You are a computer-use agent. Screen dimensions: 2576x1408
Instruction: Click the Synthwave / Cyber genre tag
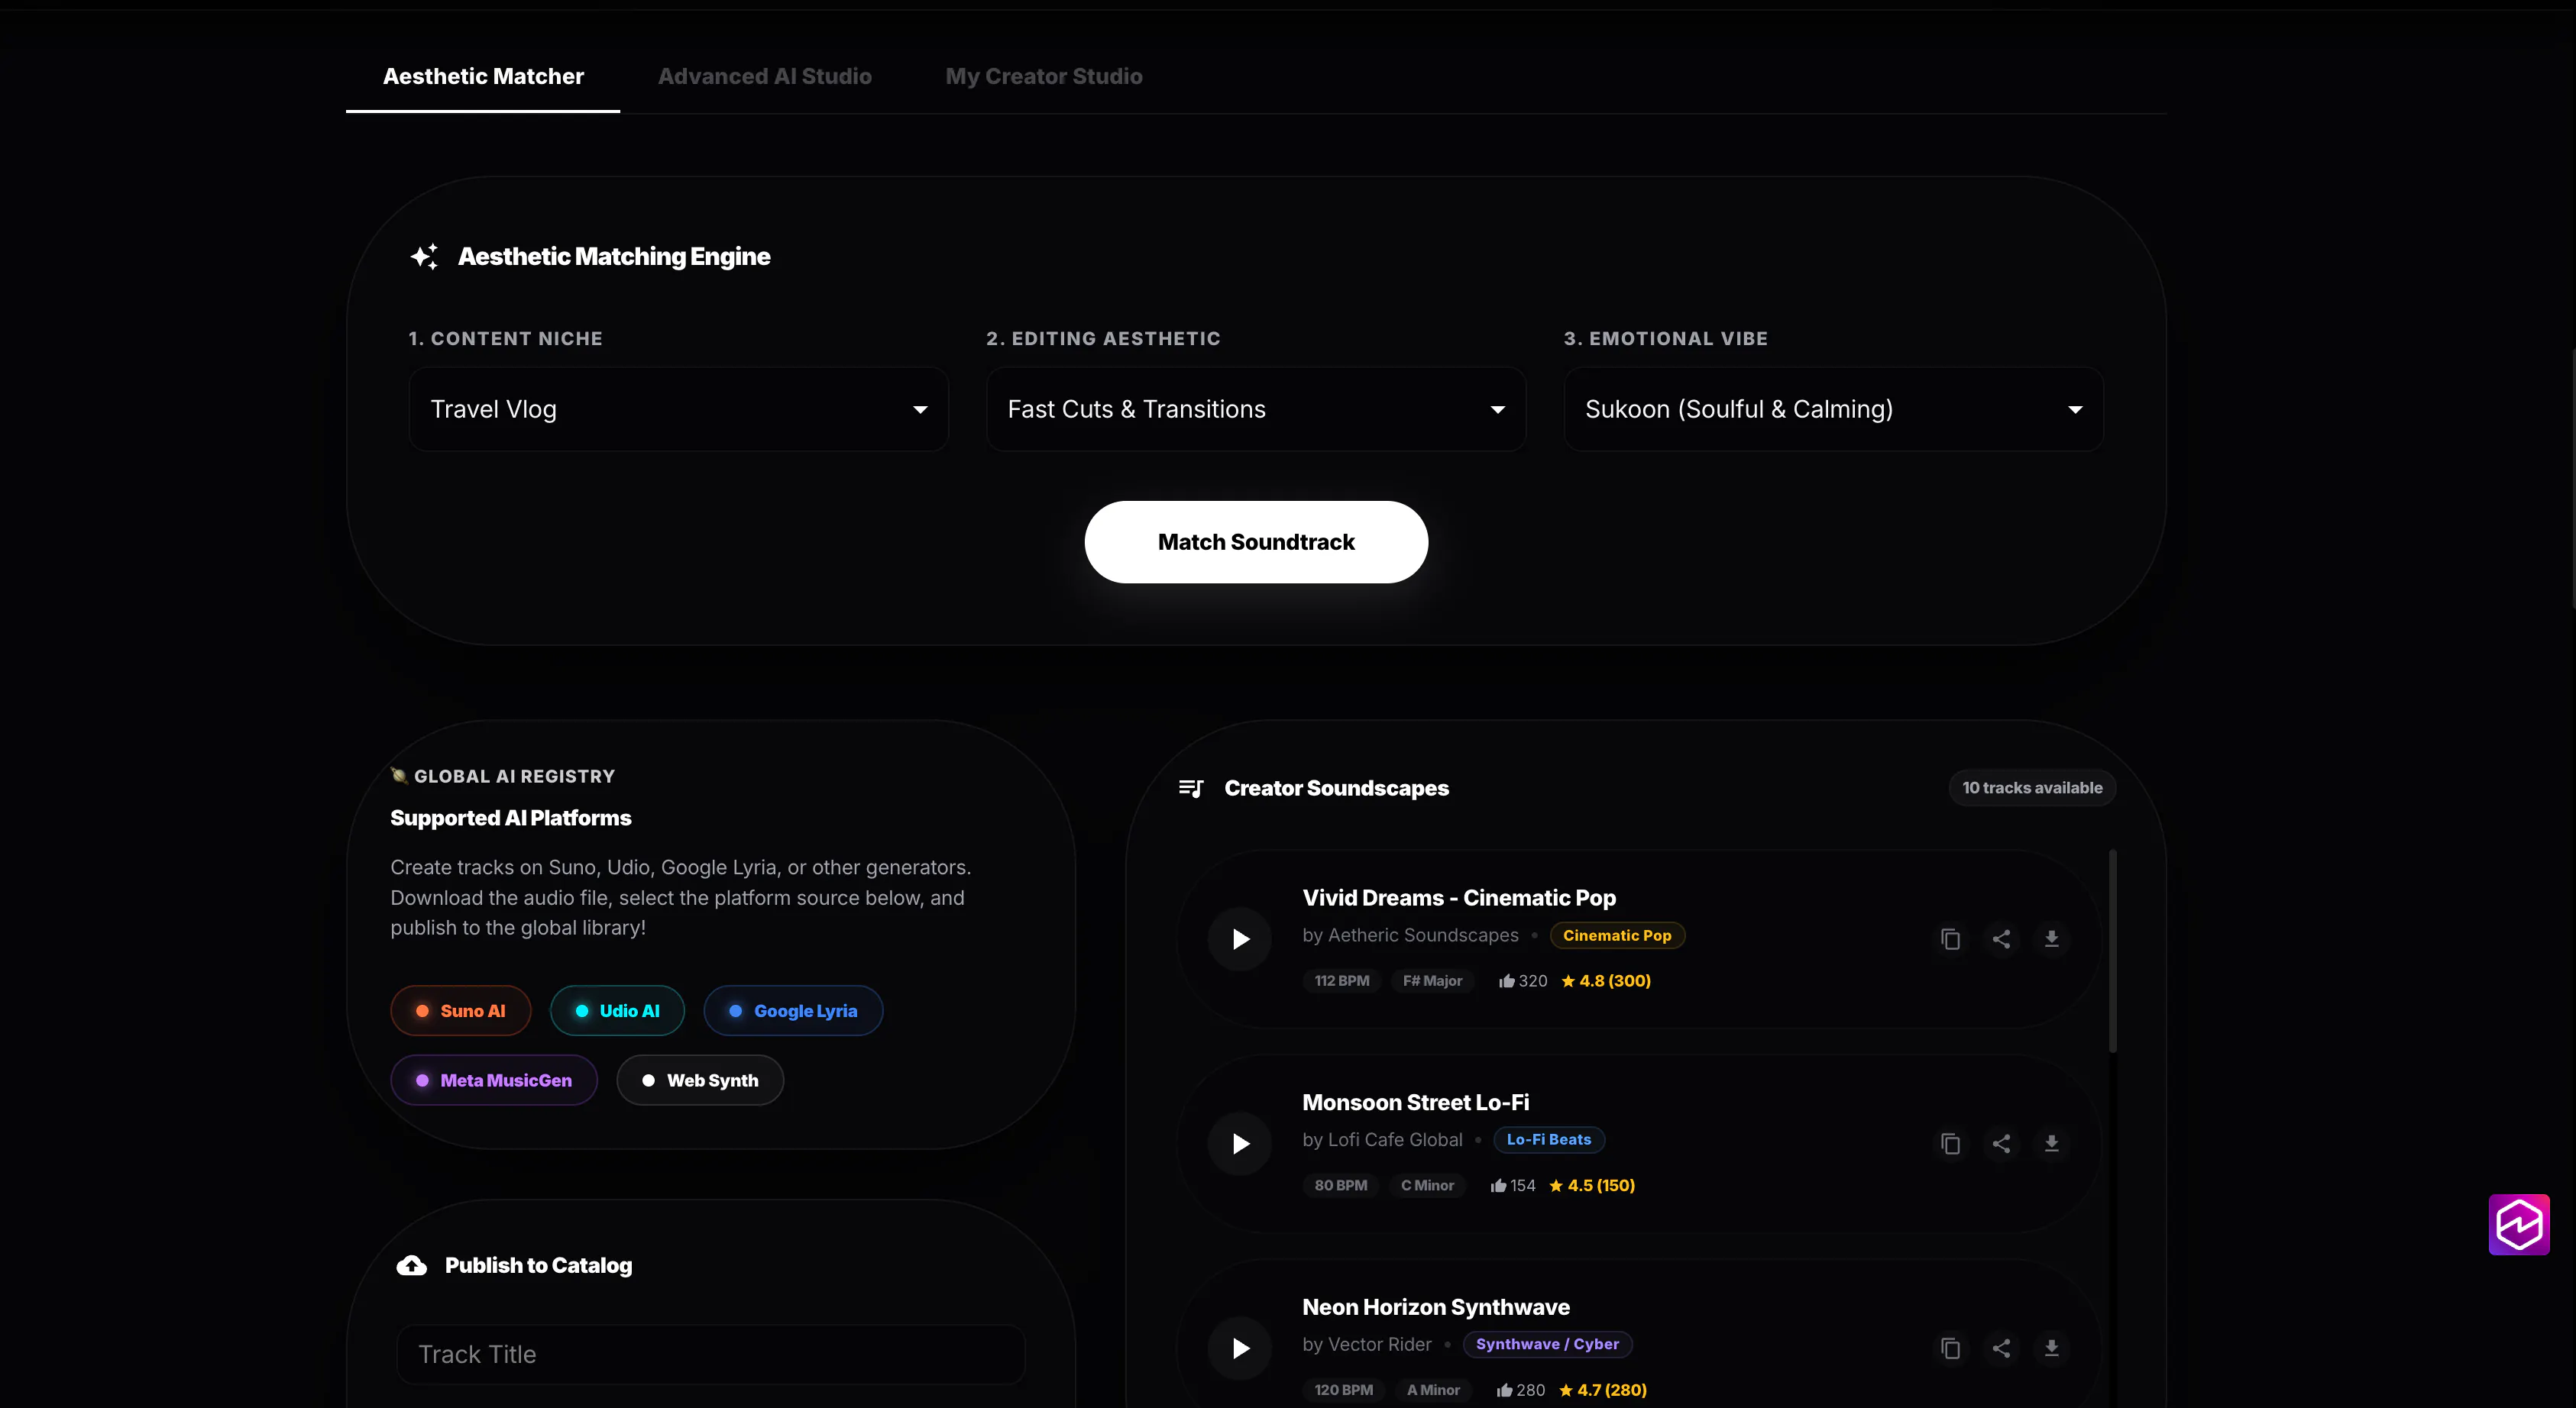1547,1345
